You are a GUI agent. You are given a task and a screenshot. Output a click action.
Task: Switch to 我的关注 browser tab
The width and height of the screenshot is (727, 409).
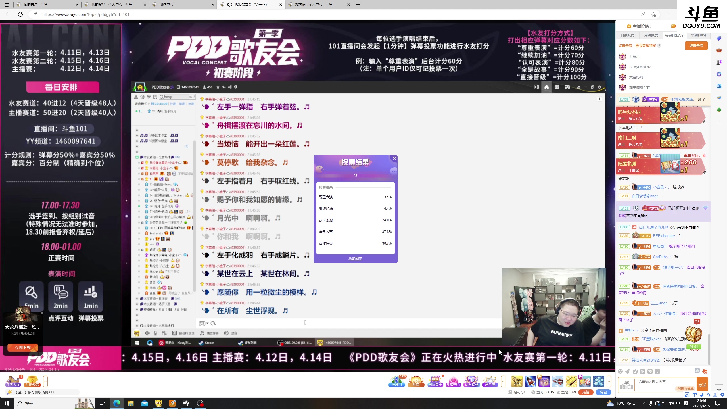pos(47,5)
